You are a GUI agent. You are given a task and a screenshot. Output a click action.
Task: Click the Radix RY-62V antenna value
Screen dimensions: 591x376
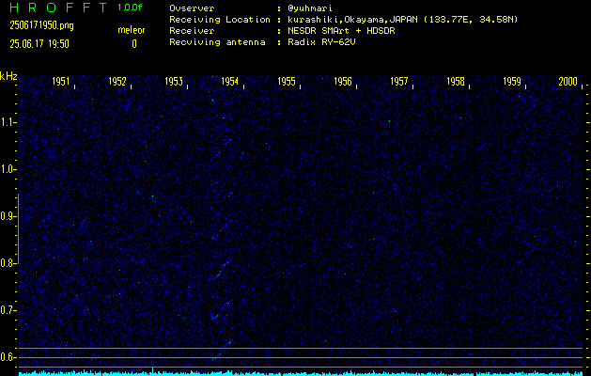(321, 42)
